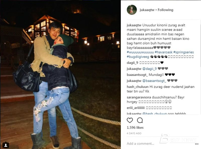Open the three-dot more options menu
The image size is (201, 149).
[x=197, y=144]
